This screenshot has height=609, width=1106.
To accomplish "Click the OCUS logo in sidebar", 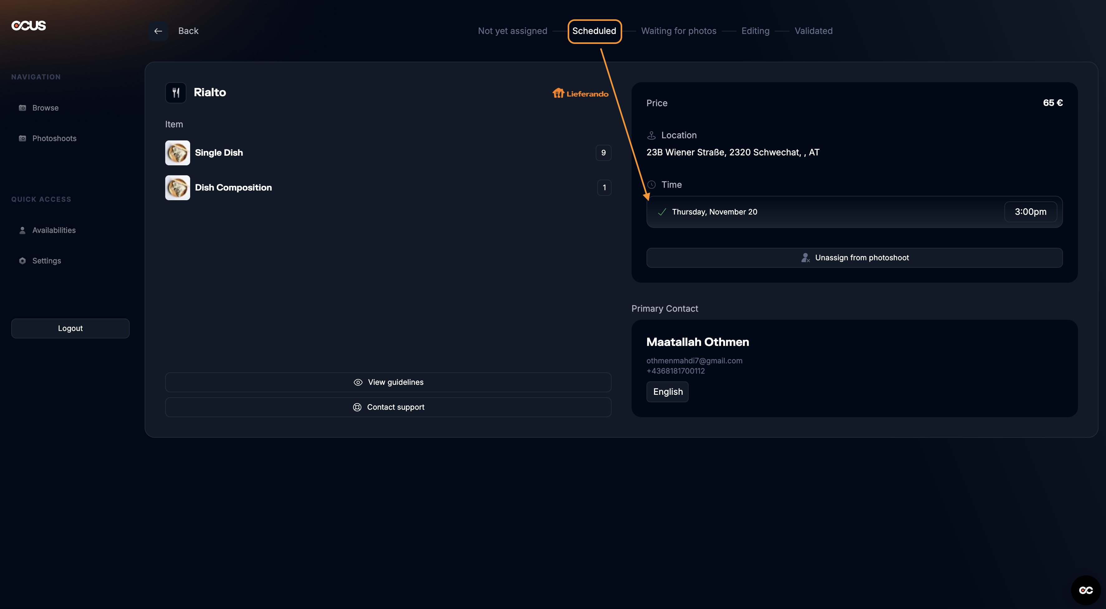I will coord(29,26).
